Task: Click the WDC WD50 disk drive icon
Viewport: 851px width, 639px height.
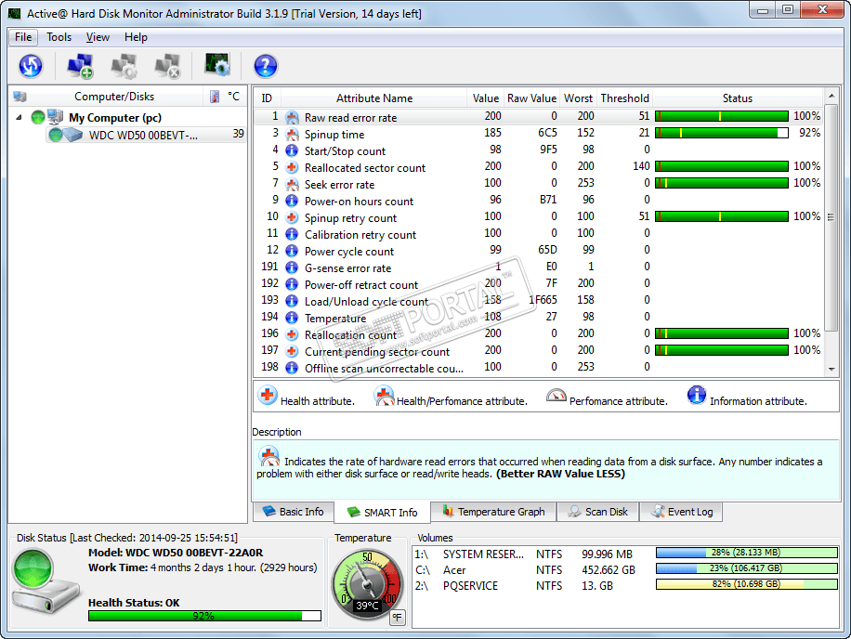Action: 72,135
